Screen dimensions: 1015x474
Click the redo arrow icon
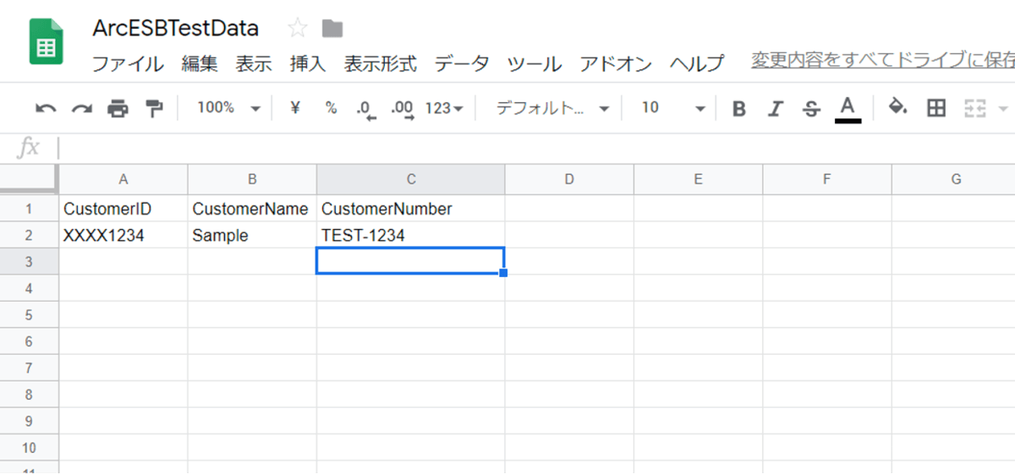coord(82,108)
